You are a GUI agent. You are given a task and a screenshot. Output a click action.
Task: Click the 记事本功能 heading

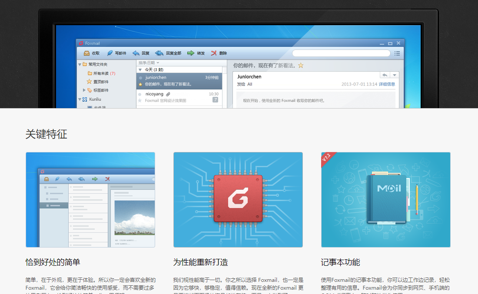[x=341, y=262]
